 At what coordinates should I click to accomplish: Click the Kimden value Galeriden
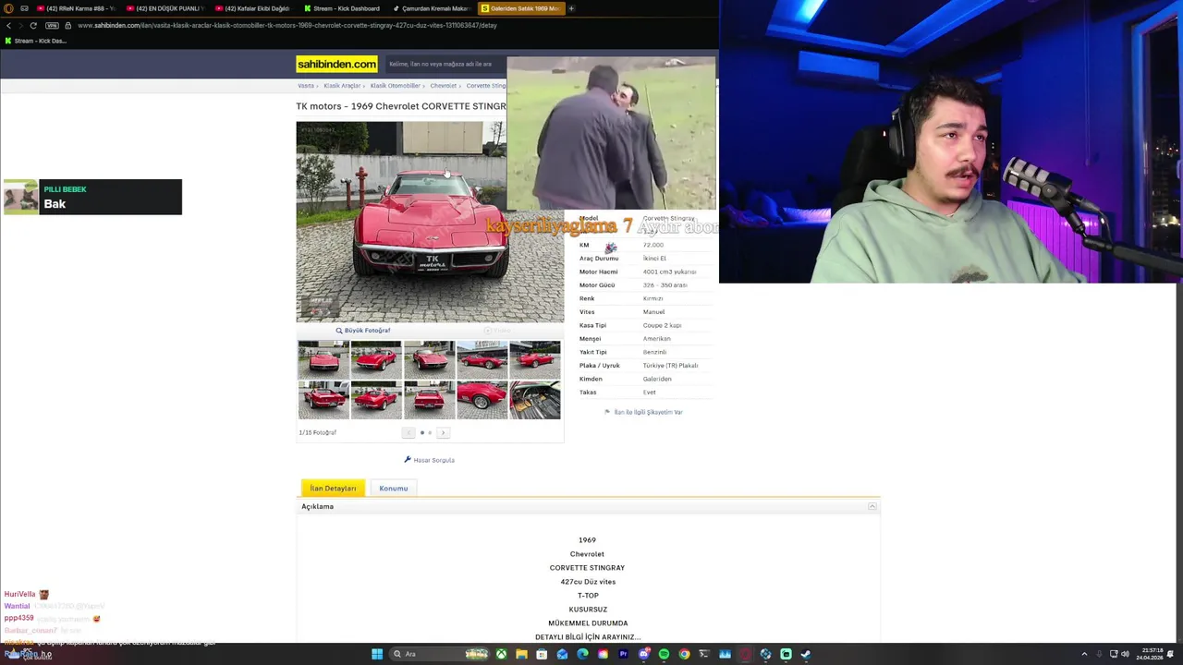[x=657, y=379]
